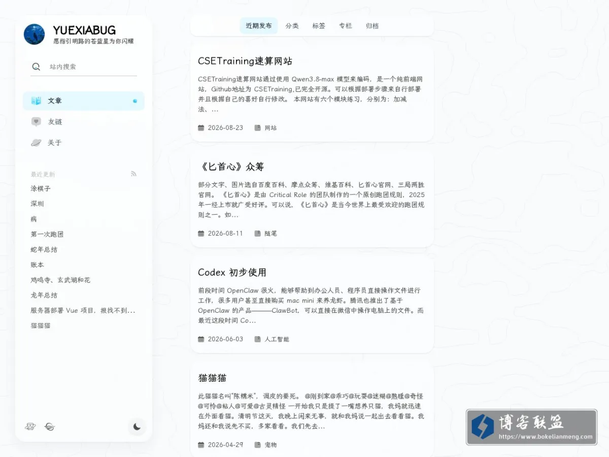The width and height of the screenshot is (609, 457).
Task: Select the 近期发布 tab
Action: pyautogui.click(x=259, y=26)
